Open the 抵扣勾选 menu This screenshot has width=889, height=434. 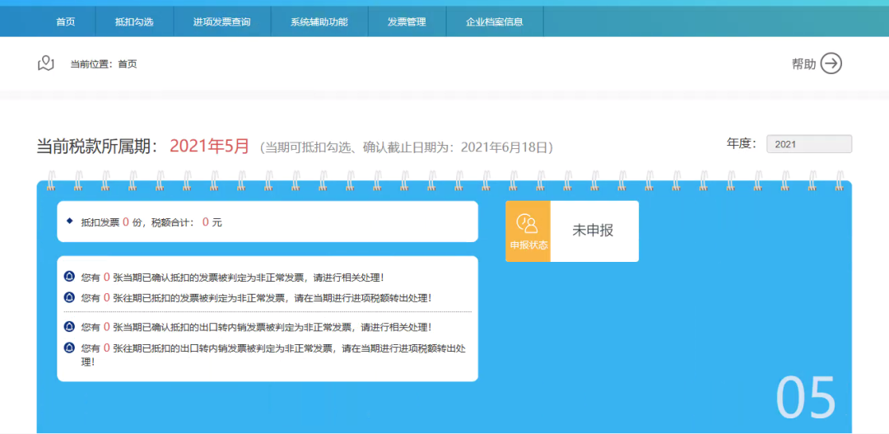tap(134, 22)
